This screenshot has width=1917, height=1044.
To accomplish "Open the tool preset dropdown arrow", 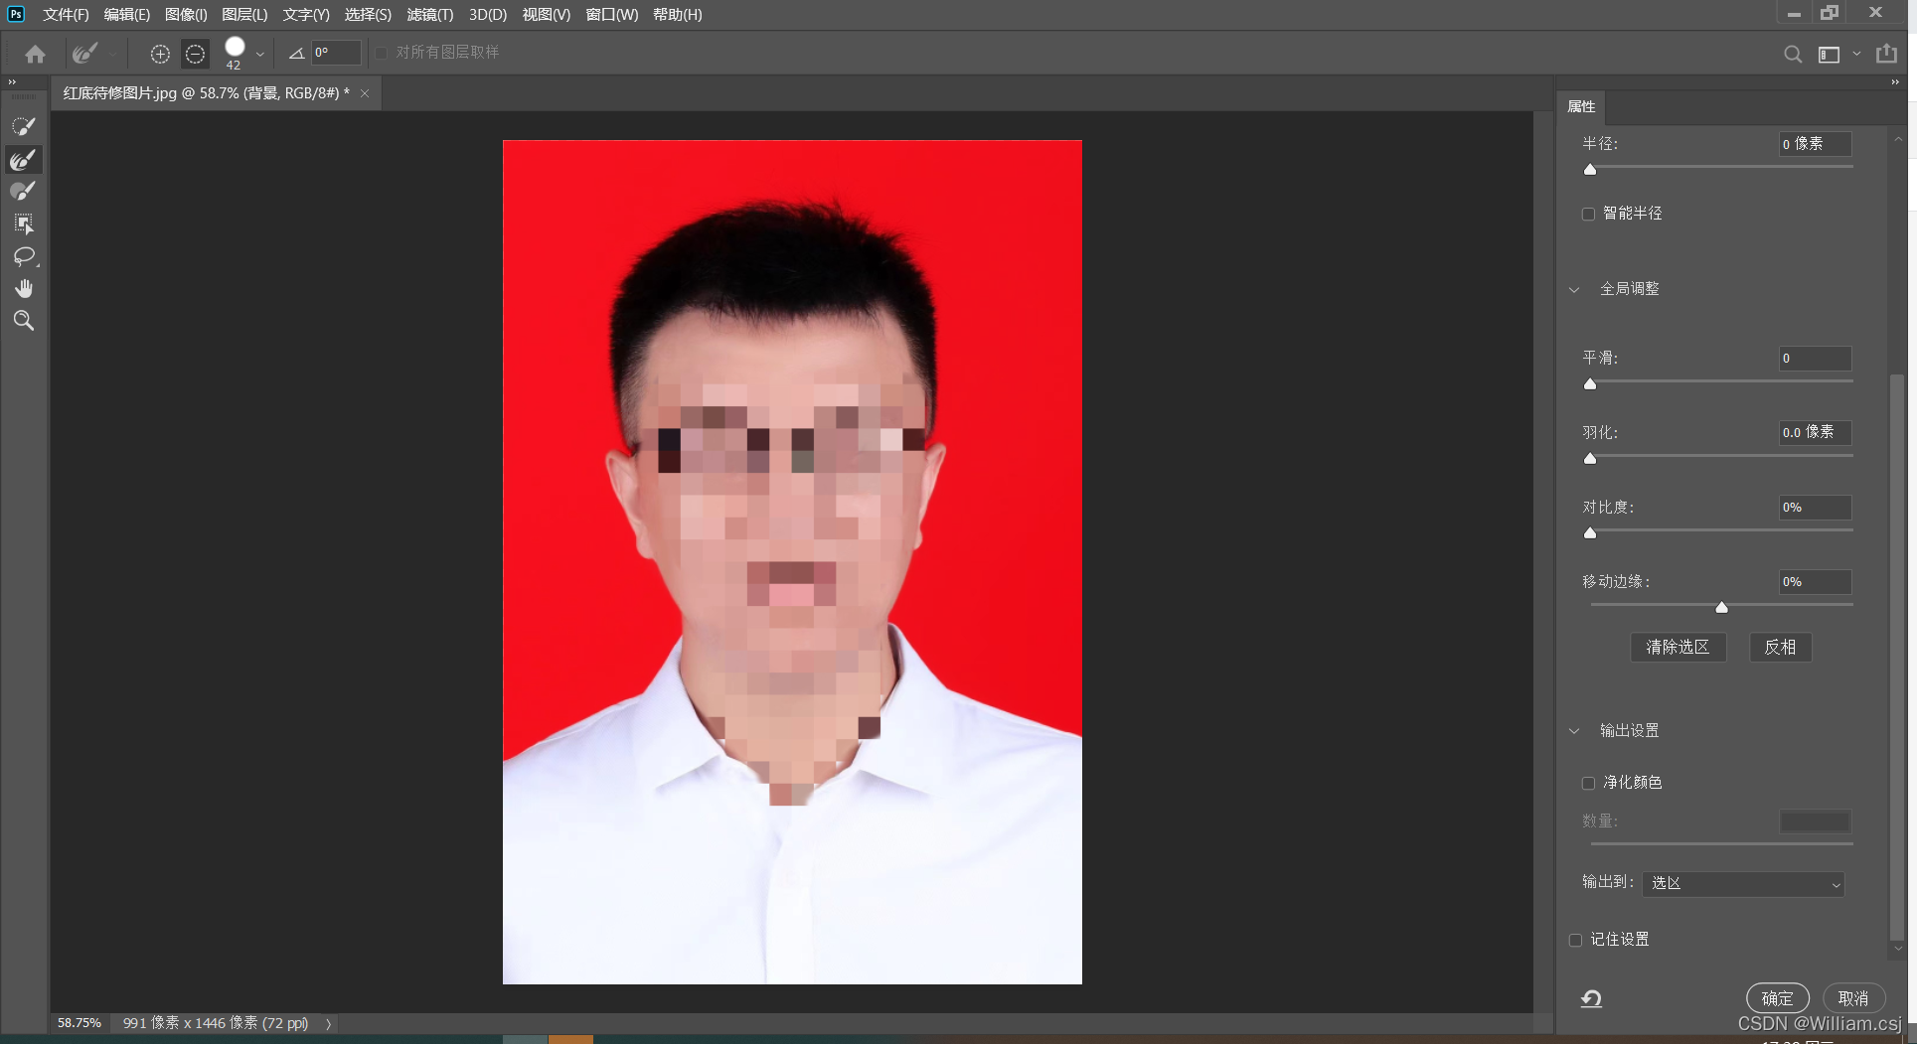I will (x=111, y=55).
